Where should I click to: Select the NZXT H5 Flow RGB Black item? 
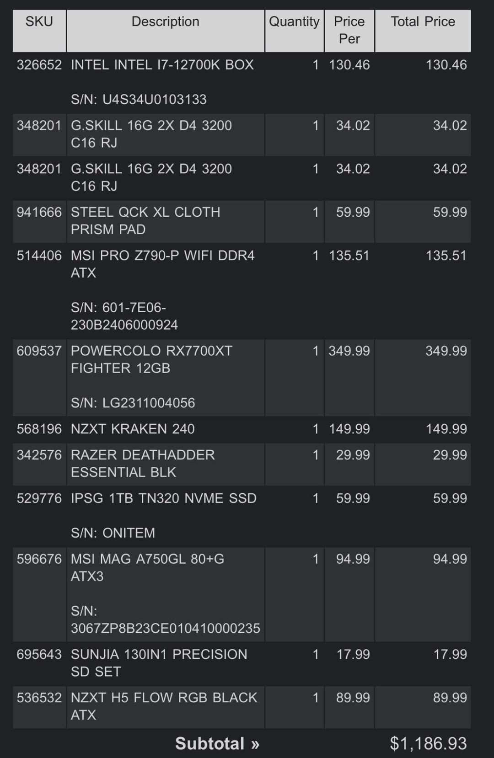point(164,706)
